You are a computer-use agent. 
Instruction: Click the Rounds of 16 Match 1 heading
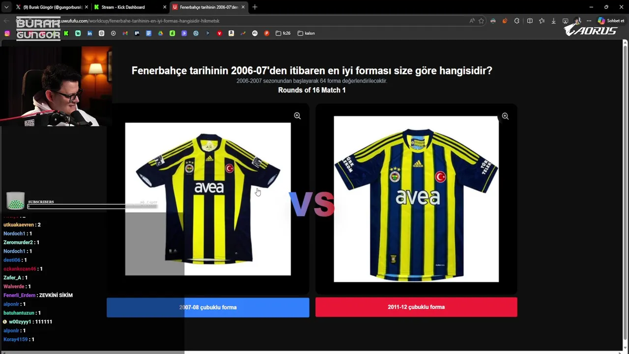tap(312, 90)
